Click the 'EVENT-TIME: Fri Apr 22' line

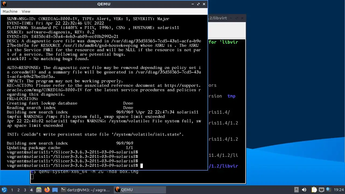pos(55,23)
